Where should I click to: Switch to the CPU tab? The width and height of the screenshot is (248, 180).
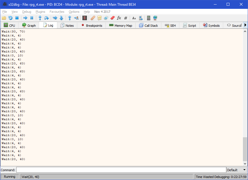tap(9, 25)
